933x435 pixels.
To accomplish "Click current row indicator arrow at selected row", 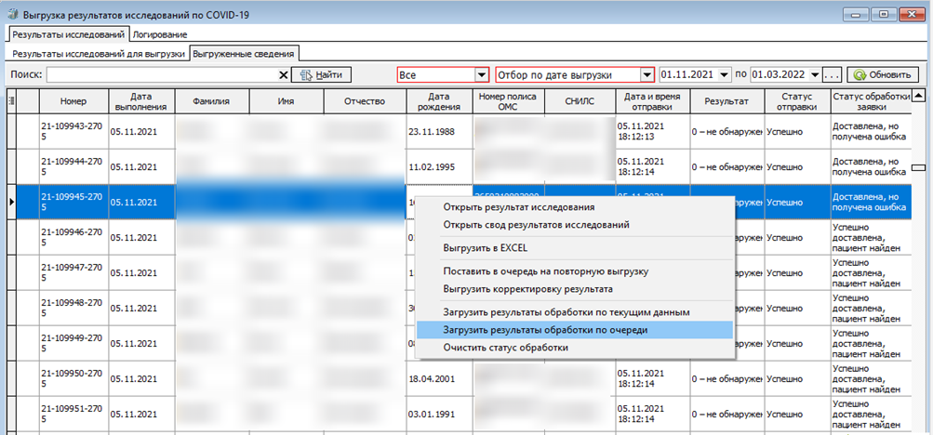I will coord(11,201).
